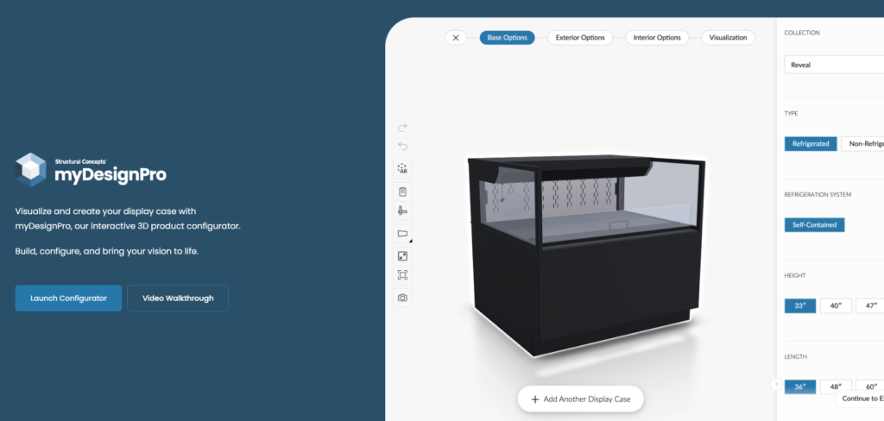Viewport: 884px width, 421px height.
Task: Collapse side panel with chevron arrow
Action: tap(776, 384)
